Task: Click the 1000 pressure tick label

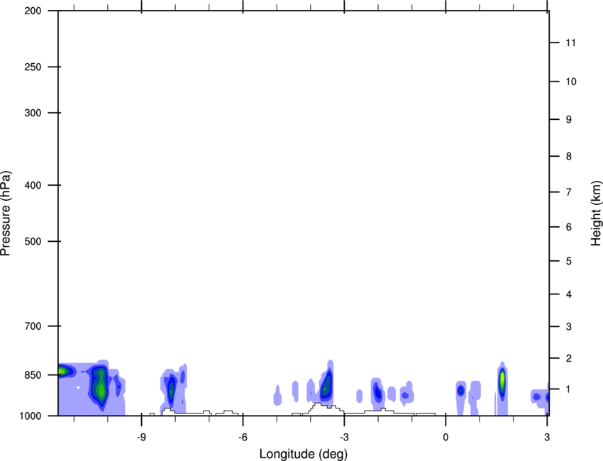Action: tap(31, 416)
